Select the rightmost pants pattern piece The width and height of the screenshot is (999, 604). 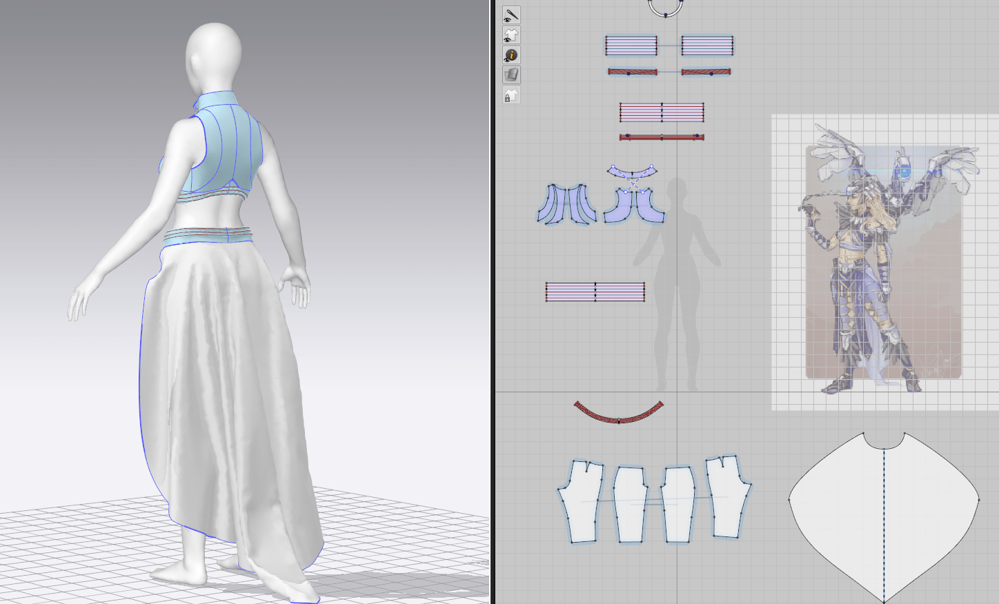point(727,498)
